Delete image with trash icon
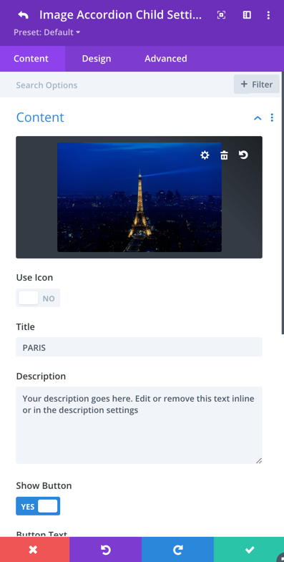 click(224, 155)
